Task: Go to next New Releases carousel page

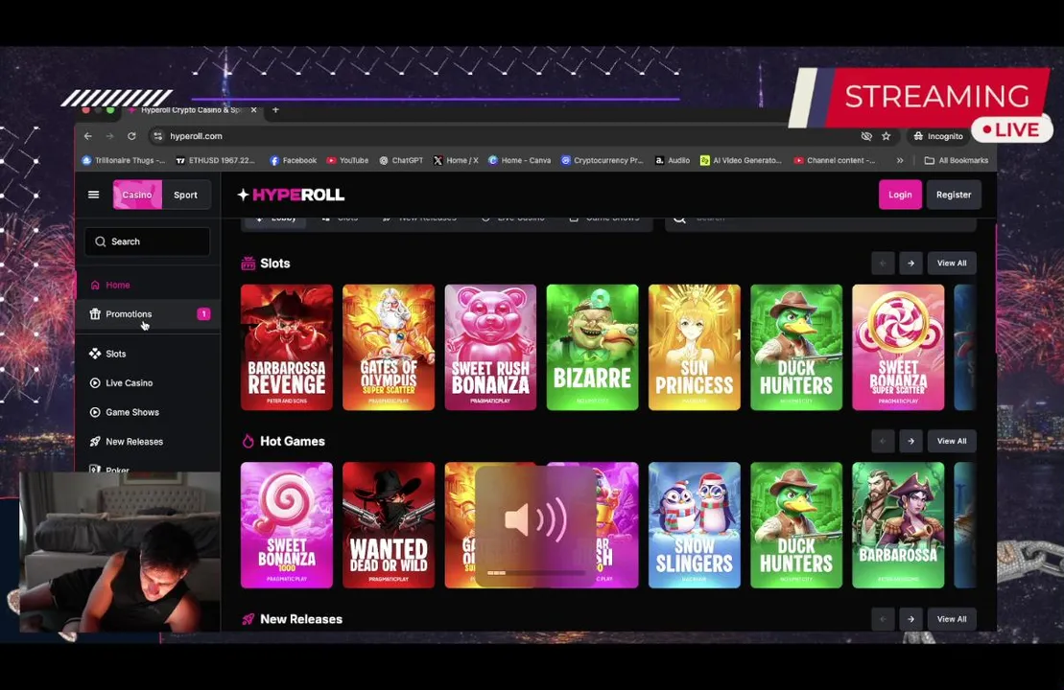Action: 910,619
